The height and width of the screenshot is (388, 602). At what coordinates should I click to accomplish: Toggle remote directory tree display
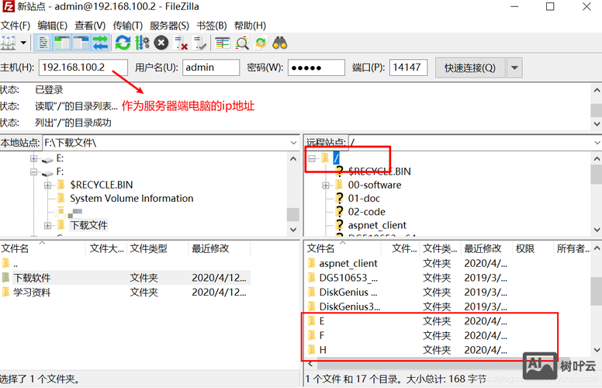point(81,43)
